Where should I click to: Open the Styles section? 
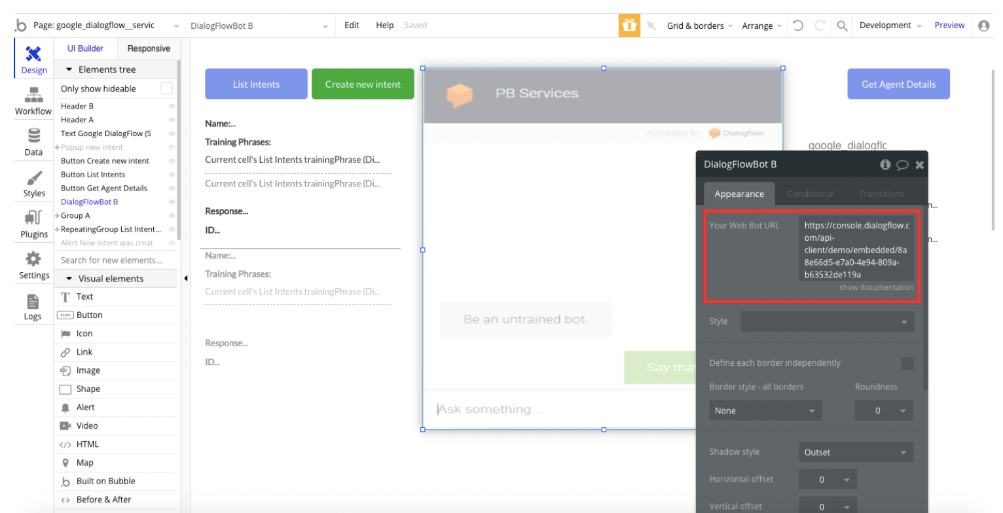pyautogui.click(x=33, y=183)
